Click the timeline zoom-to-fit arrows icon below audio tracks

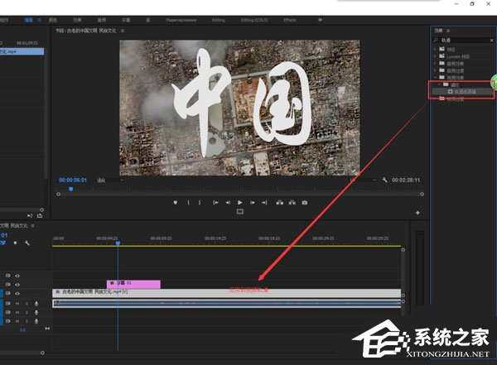pos(47,329)
